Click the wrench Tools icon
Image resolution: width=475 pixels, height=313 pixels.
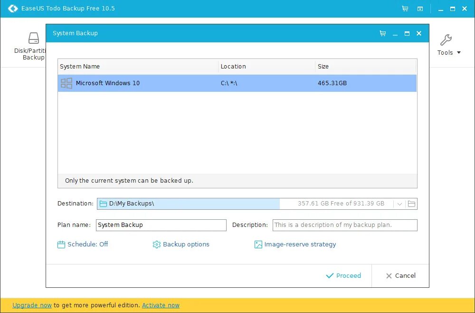point(446,40)
